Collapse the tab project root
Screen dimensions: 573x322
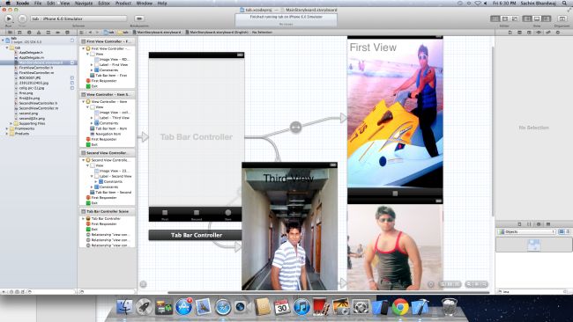click(x=3, y=40)
